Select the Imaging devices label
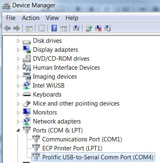Image resolution: width=160 pixels, height=163 pixels. (x=55, y=77)
